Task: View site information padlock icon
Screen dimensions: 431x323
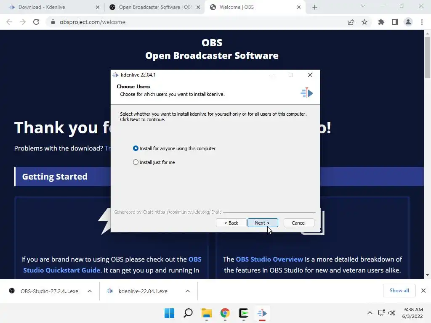Action: pyautogui.click(x=53, y=22)
